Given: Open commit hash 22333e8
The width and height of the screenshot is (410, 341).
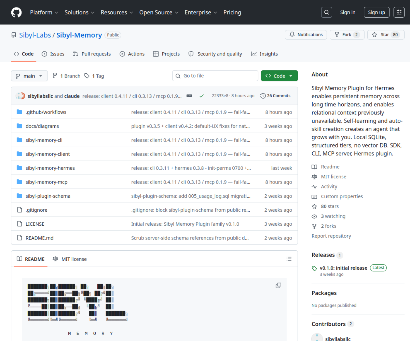Looking at the screenshot, I should point(220,96).
